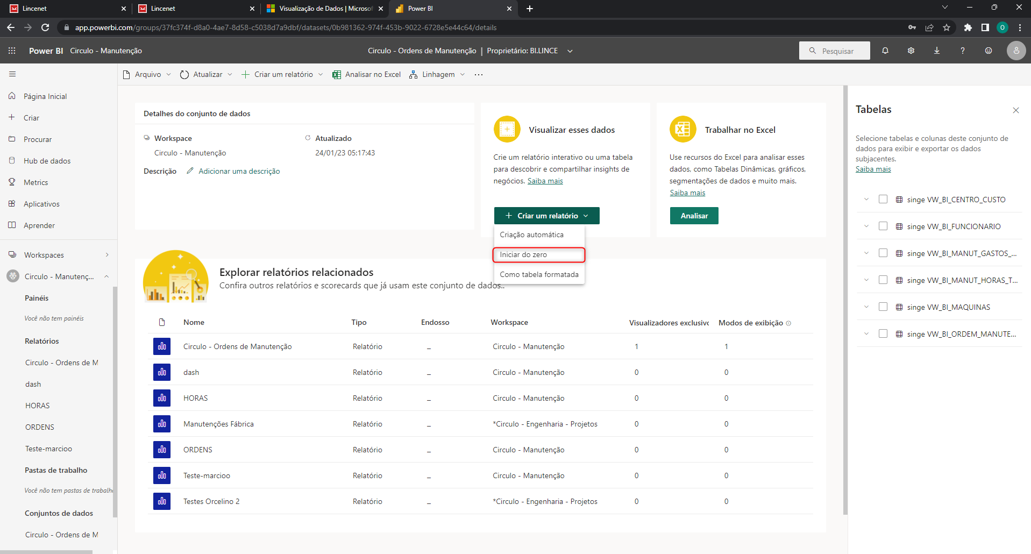This screenshot has height=554, width=1031.
Task: Click report icon for HORAS row
Action: coord(162,398)
